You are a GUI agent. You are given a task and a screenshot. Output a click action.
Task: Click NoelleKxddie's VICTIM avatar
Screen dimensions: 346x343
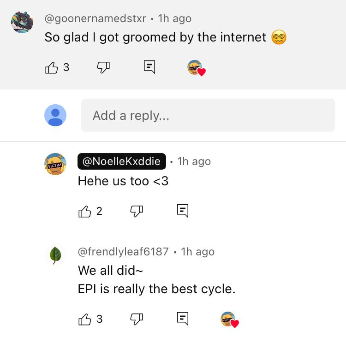55,165
